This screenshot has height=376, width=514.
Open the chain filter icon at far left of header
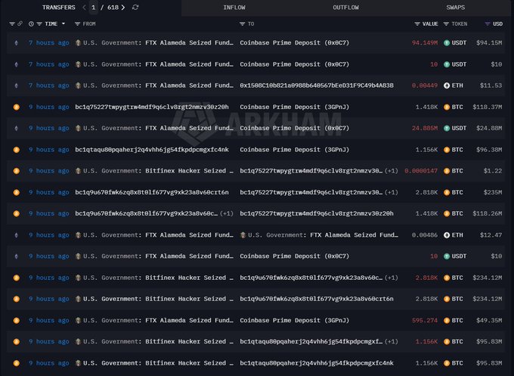[12, 24]
